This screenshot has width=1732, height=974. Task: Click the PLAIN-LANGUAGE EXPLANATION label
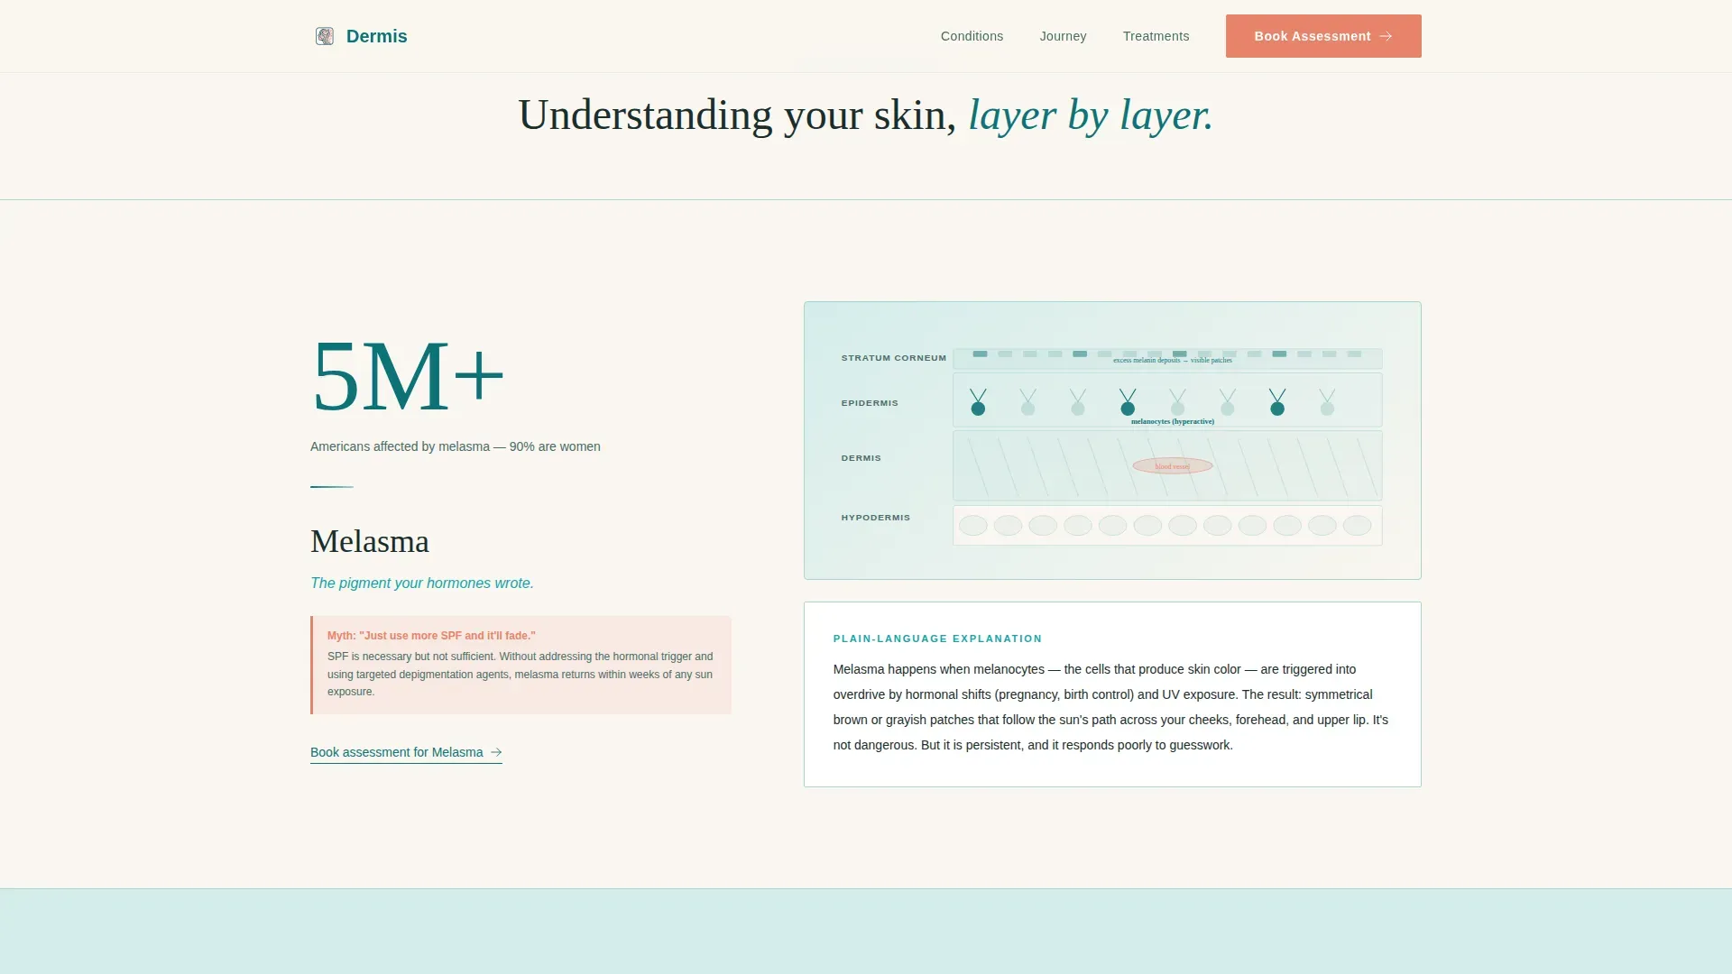point(937,639)
